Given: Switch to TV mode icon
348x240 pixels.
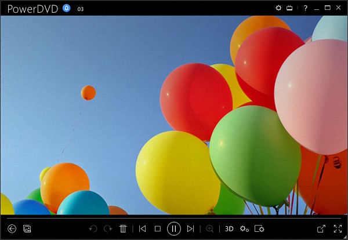Looking at the screenshot, I should (289, 8).
